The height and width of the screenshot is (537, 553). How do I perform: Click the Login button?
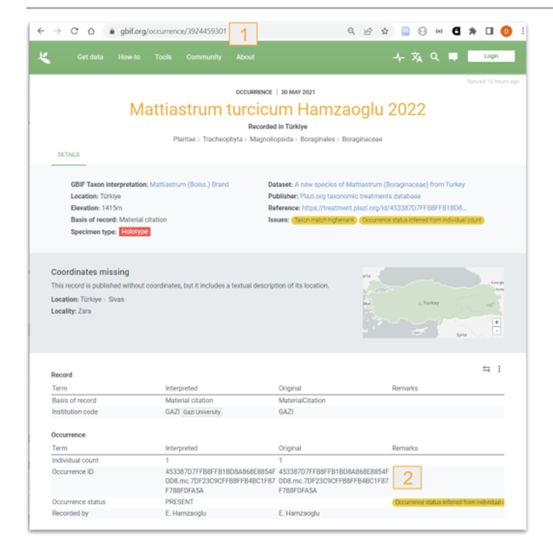(x=491, y=56)
